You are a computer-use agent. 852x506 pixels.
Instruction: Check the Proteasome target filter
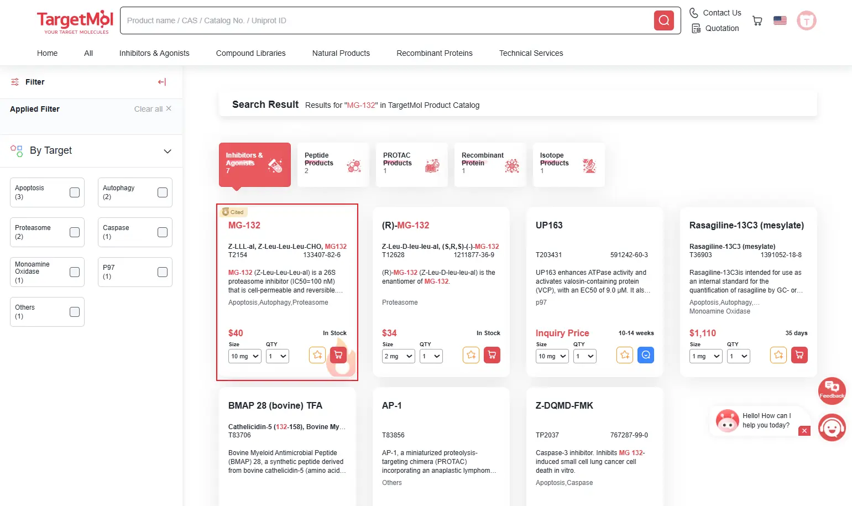click(x=75, y=232)
